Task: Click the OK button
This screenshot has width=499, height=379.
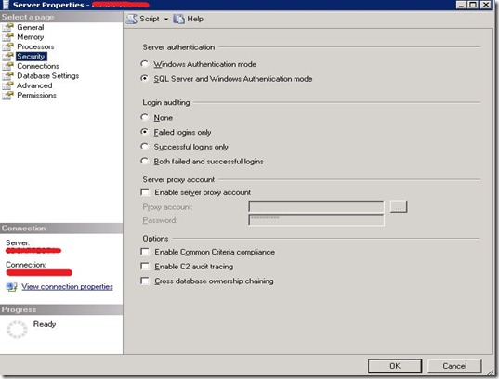Action: [395, 366]
